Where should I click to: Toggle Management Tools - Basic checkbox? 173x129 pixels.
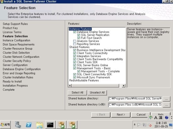(75, 68)
